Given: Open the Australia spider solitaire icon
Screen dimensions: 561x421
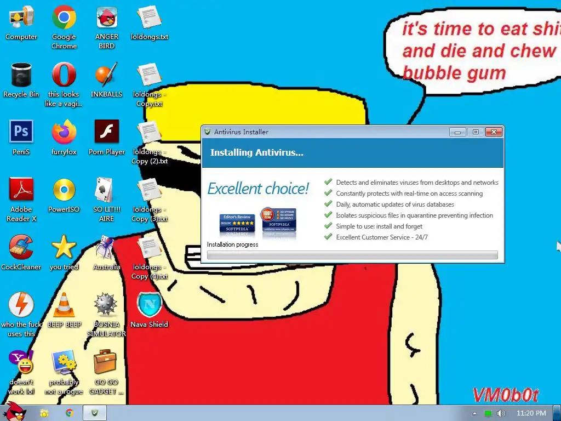Looking at the screenshot, I should tap(107, 252).
